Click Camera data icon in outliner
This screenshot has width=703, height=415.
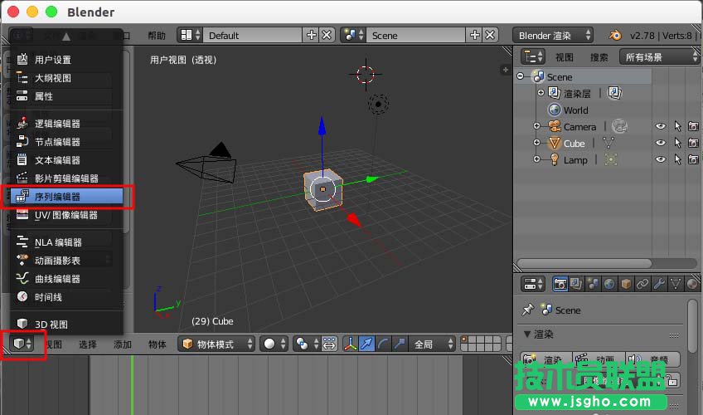coord(619,126)
